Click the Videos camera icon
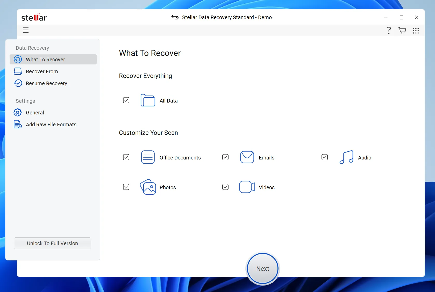 [x=247, y=187]
